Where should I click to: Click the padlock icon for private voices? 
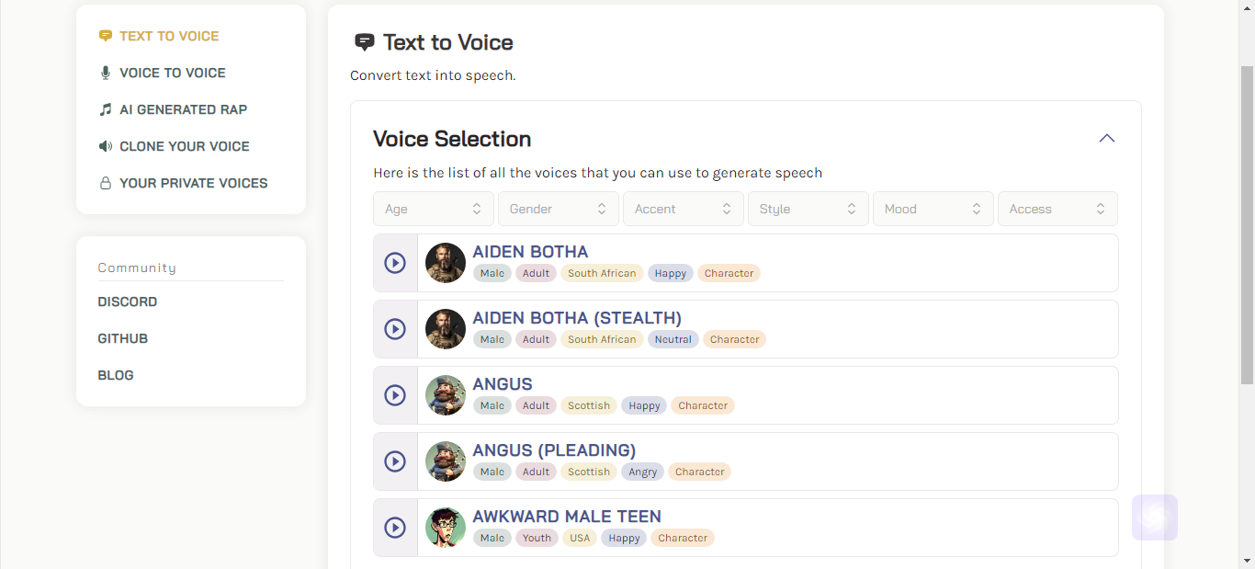click(106, 183)
